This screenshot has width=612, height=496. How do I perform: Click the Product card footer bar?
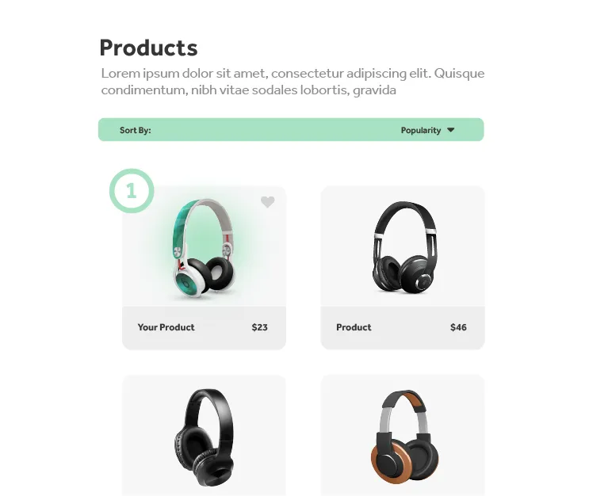tap(403, 328)
